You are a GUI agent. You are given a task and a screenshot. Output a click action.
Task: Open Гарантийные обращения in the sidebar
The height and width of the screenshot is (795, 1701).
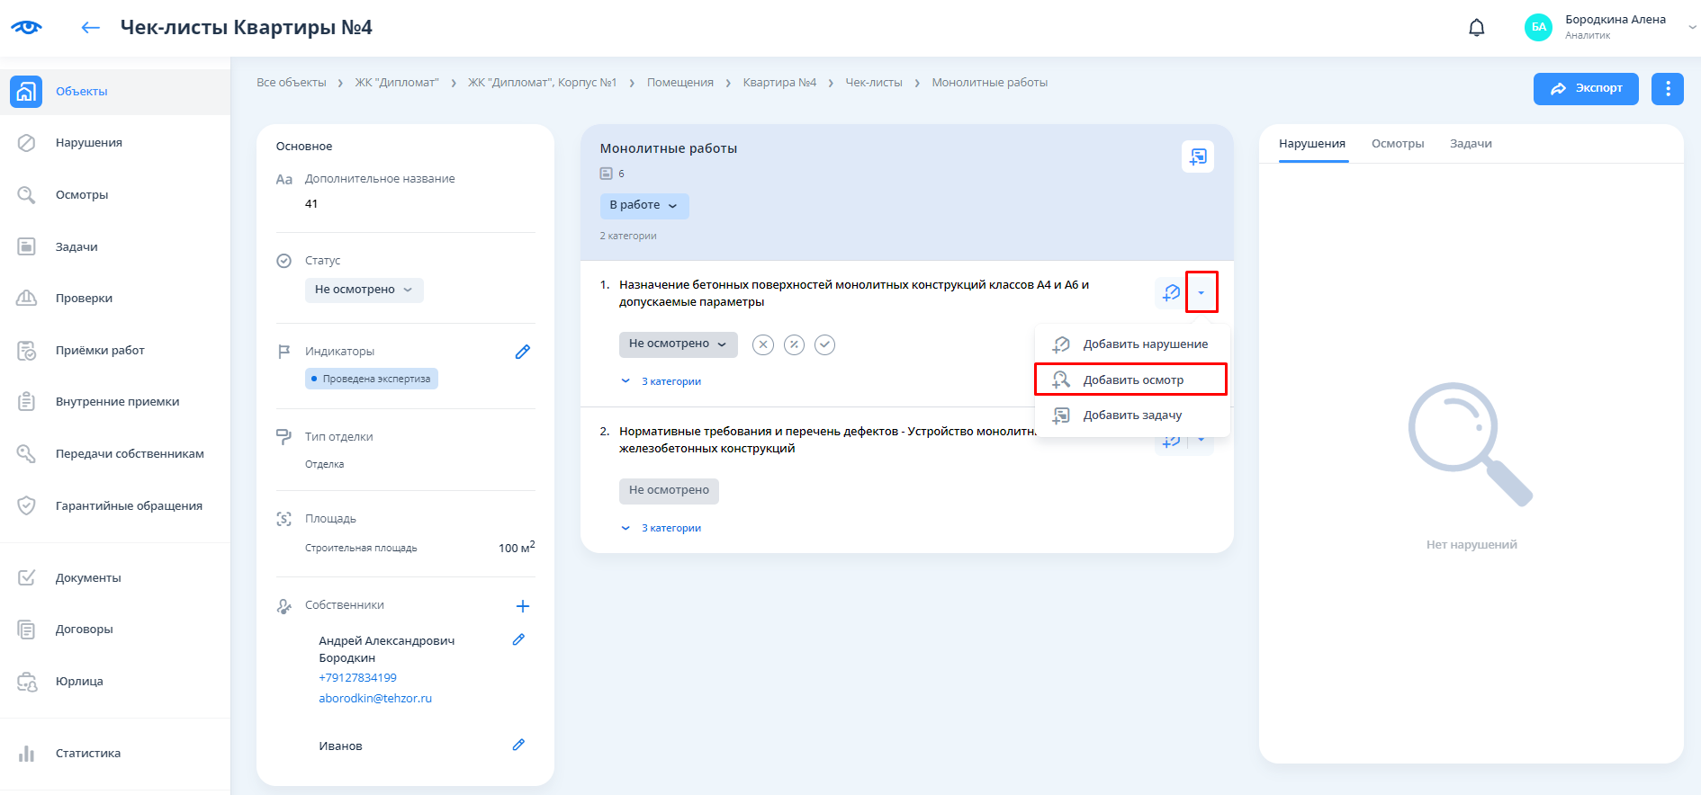[129, 505]
